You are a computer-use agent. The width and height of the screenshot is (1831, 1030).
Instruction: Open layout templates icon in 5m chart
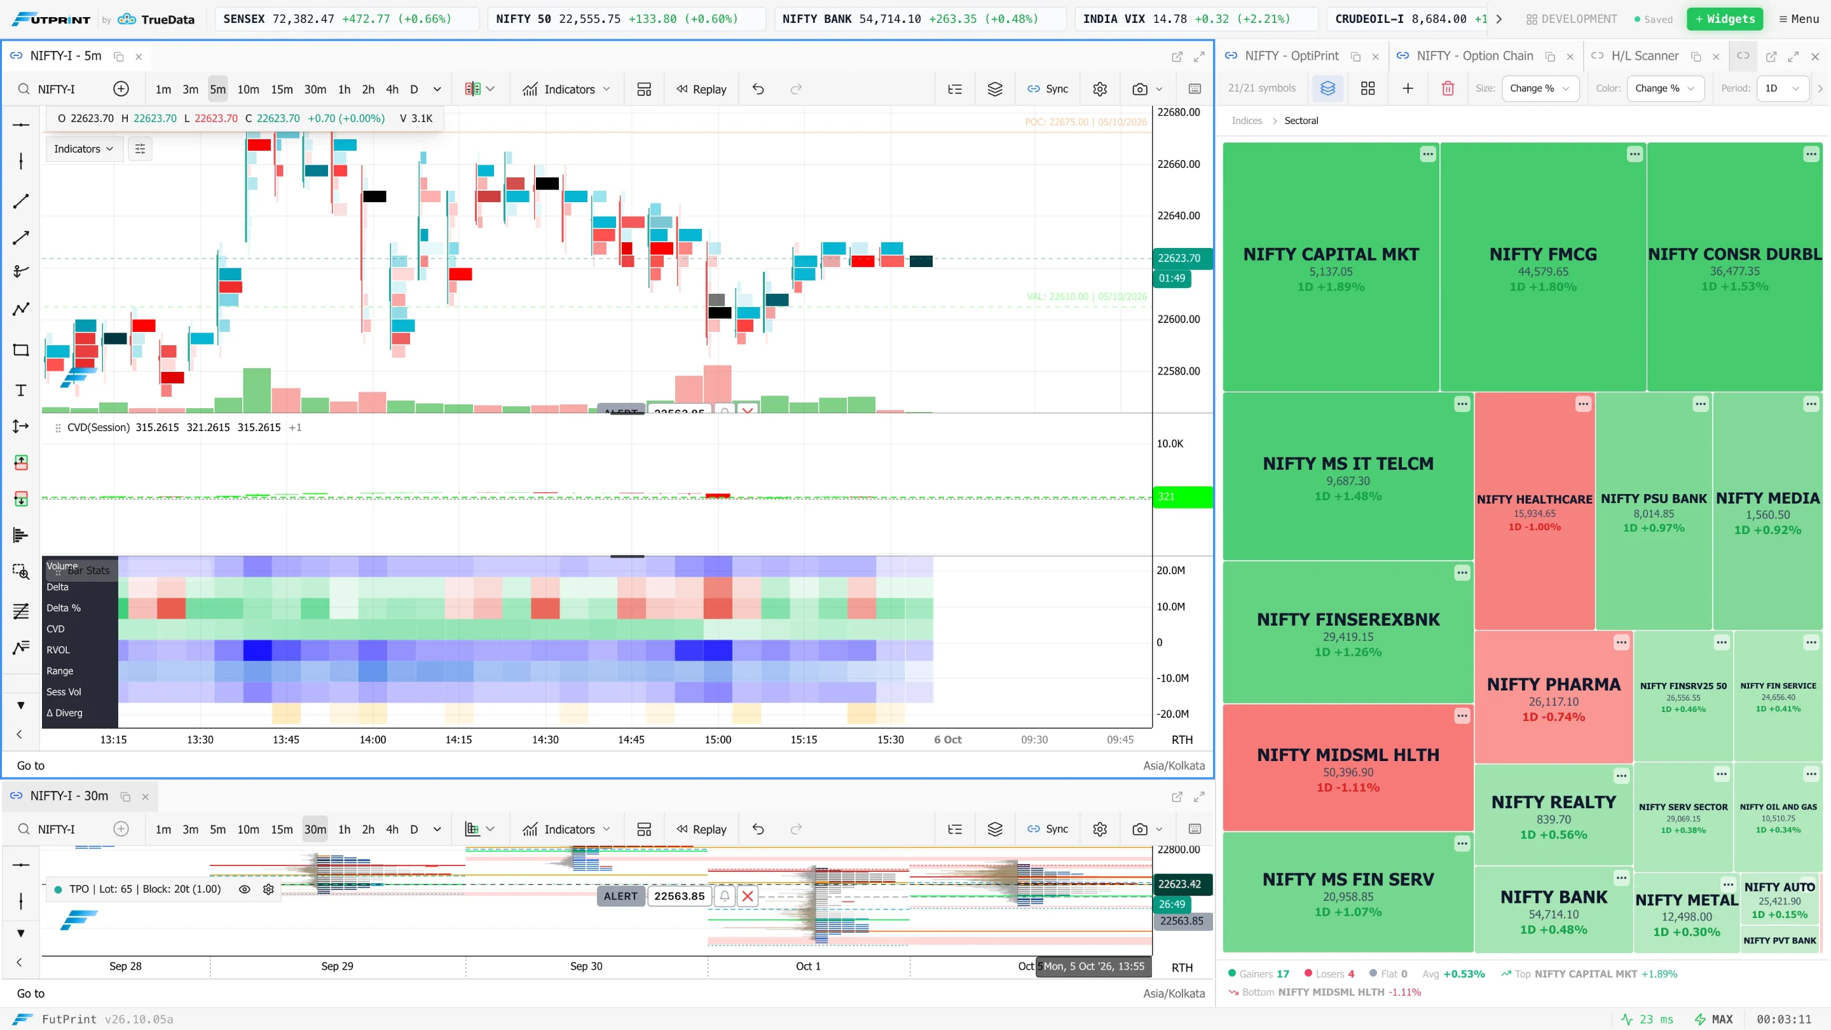coord(644,89)
